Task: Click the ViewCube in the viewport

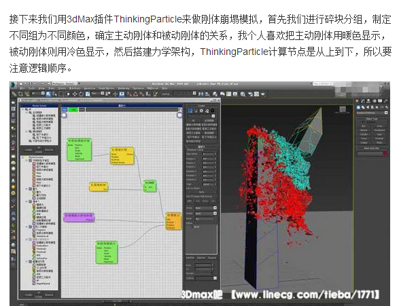Action: (x=343, y=109)
